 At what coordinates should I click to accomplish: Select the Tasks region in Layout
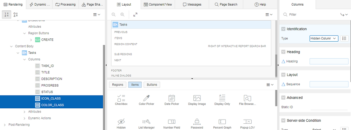point(191,24)
